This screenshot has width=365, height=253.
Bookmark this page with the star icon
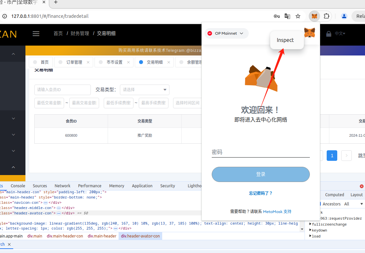point(298,16)
